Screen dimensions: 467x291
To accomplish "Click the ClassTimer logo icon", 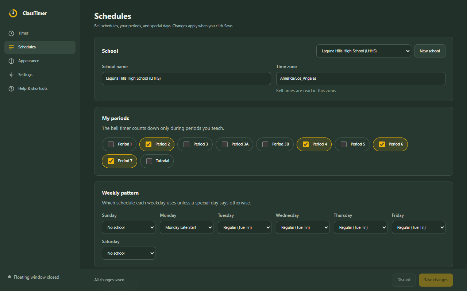I will click(13, 13).
